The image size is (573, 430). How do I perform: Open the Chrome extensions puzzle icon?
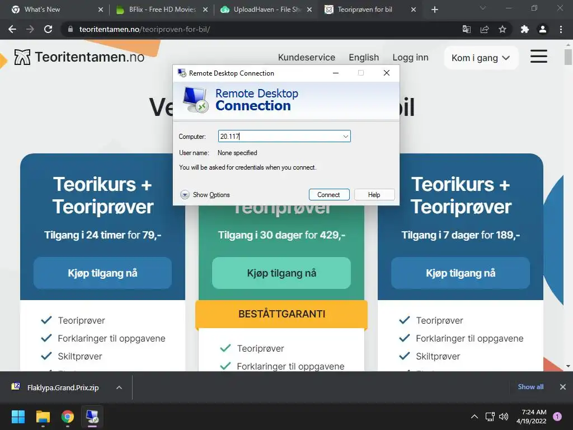tap(525, 29)
